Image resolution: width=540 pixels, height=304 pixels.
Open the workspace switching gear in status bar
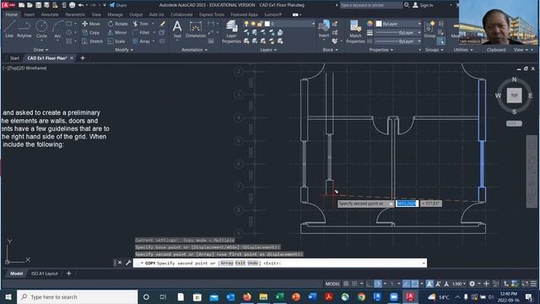tap(472, 284)
